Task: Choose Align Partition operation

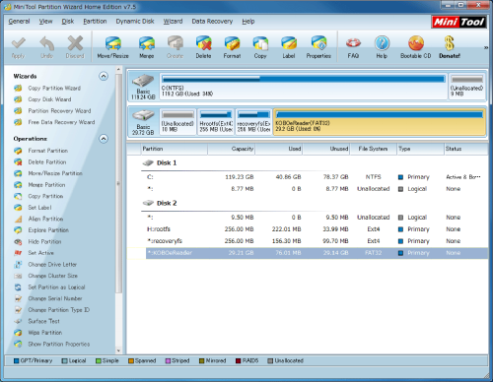Action: click(45, 219)
